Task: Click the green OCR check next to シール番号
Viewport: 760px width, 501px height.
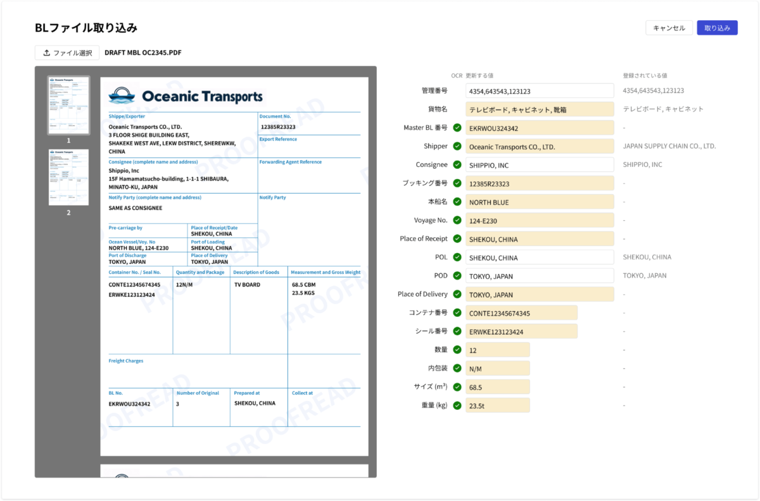Action: tap(457, 331)
